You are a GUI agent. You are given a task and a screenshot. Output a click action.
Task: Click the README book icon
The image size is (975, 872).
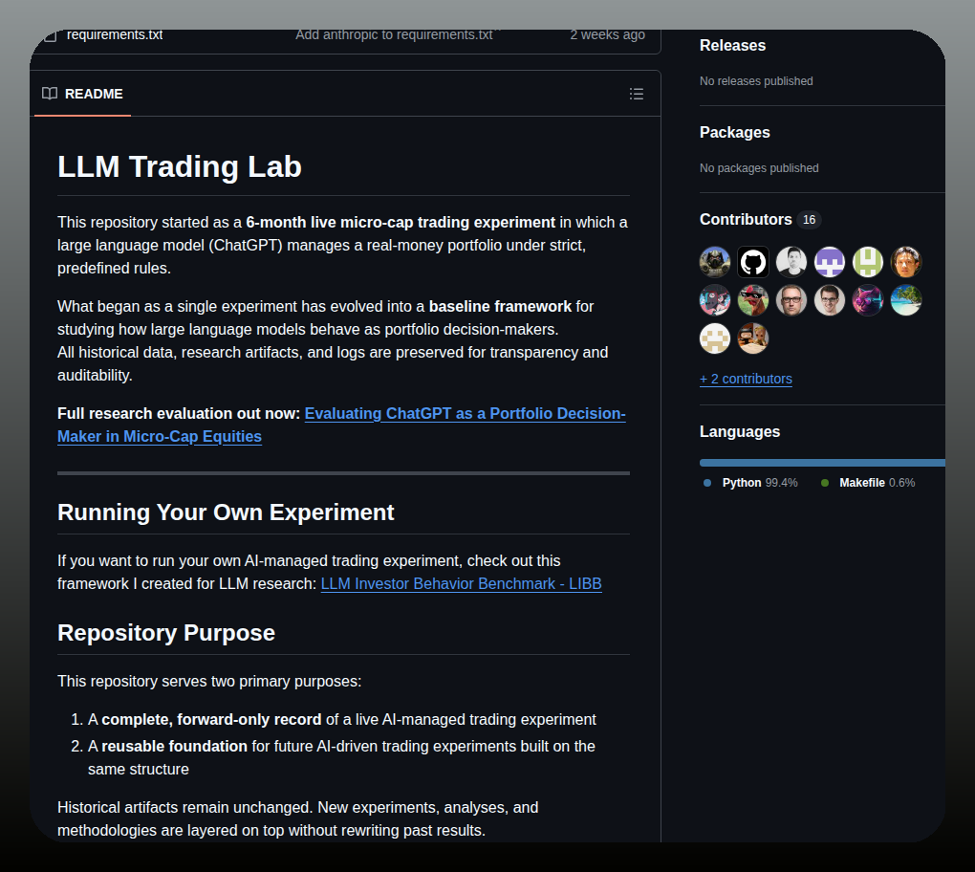tap(50, 94)
